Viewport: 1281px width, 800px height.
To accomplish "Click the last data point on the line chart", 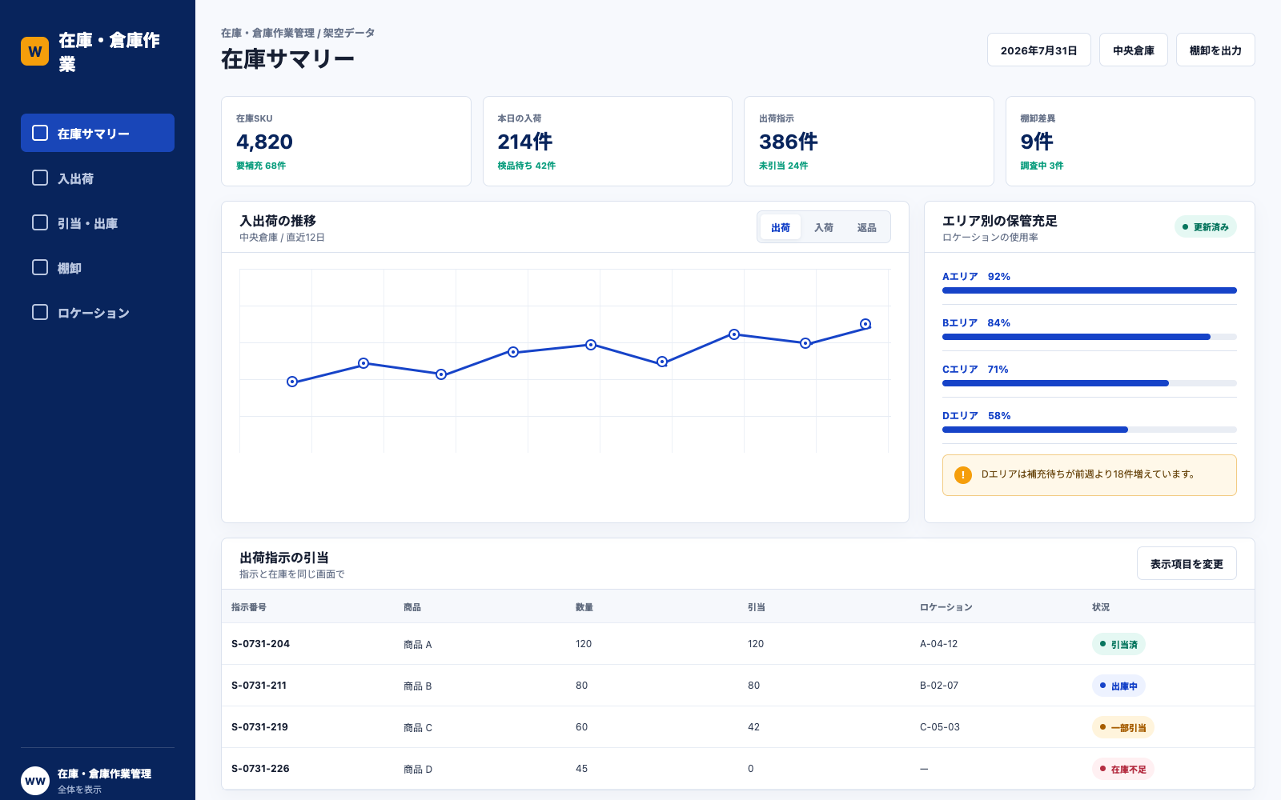I will pos(865,324).
